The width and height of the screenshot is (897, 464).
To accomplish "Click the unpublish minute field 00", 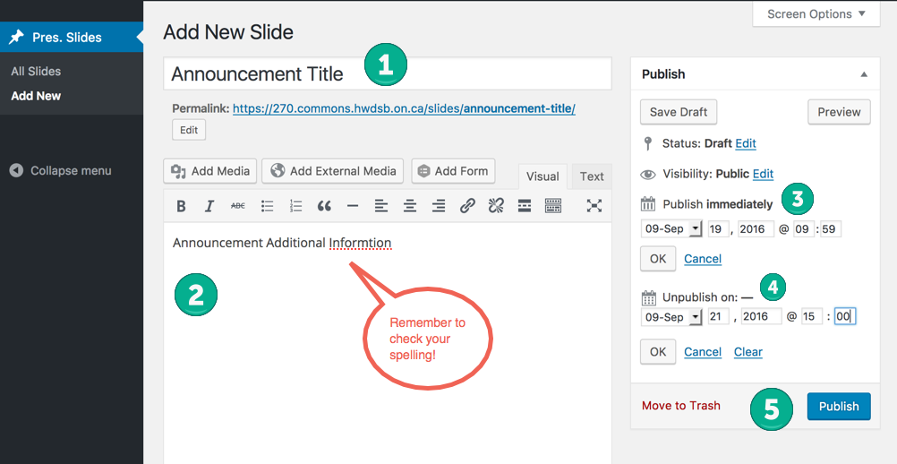I will [x=845, y=316].
